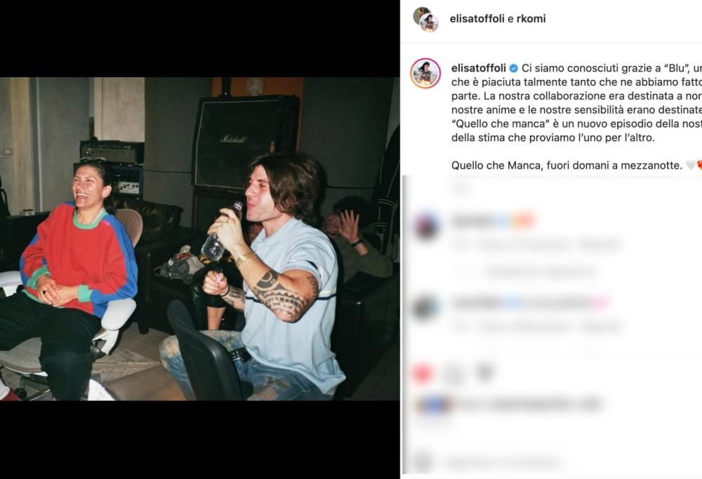
Task: Visit the rkomi collaborator profile
Action: [x=531, y=19]
